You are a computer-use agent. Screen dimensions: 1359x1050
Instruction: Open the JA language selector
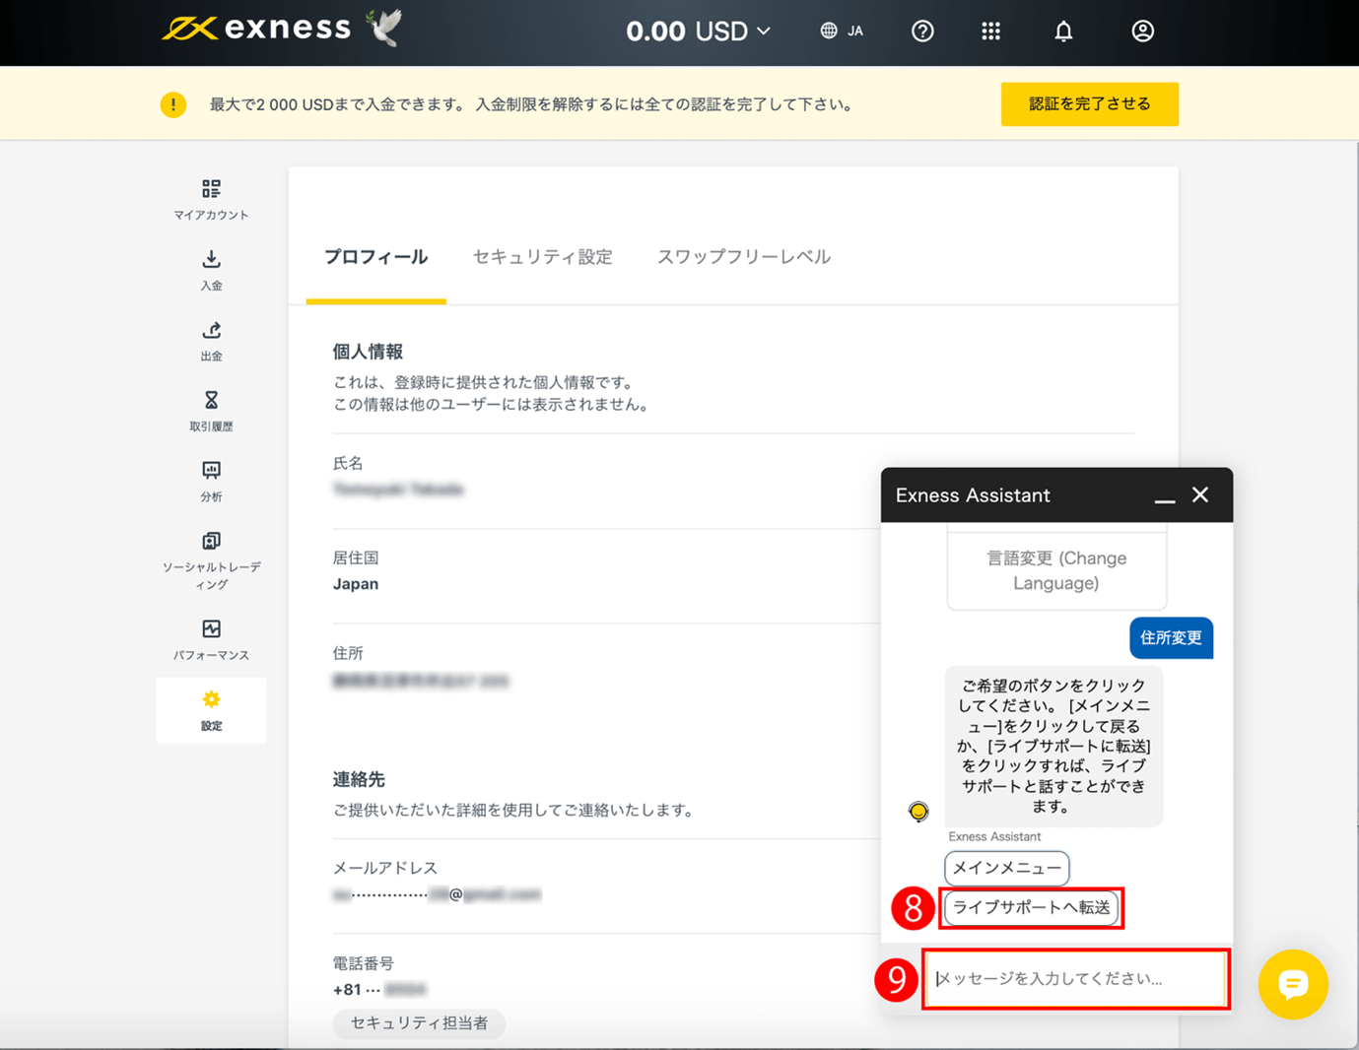(x=842, y=31)
